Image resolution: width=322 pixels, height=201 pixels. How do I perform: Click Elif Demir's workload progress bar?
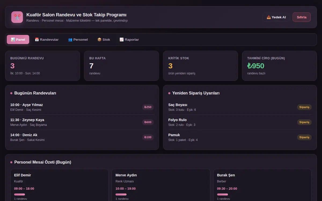pos(20,195)
